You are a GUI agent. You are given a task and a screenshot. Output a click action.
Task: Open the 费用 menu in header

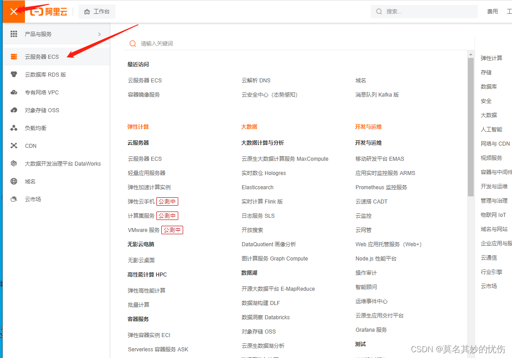492,12
